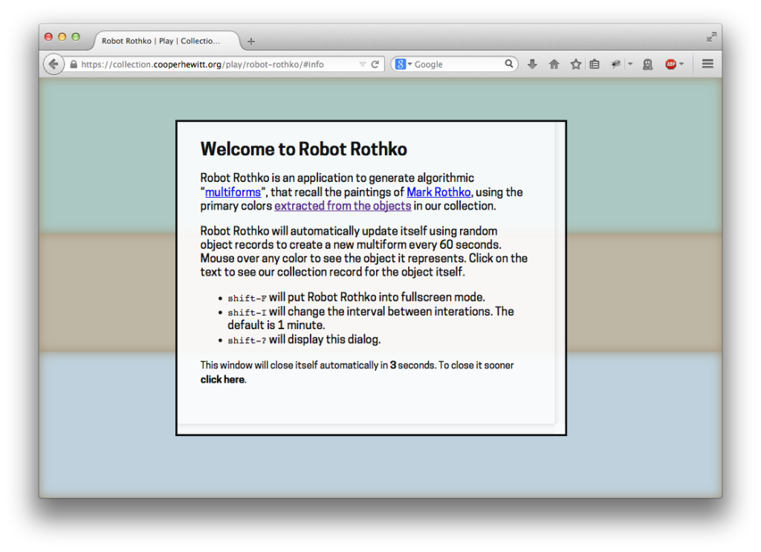This screenshot has height=552, width=761.
Task: Show the bookmarks list icon
Action: [x=595, y=64]
